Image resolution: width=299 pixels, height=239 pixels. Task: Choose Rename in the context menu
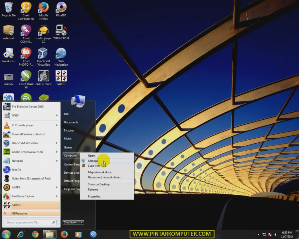[x=107, y=189]
